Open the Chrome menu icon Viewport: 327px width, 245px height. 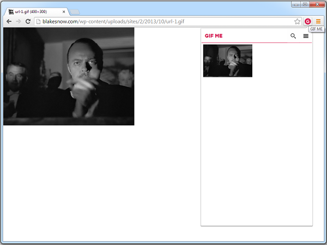click(x=318, y=21)
